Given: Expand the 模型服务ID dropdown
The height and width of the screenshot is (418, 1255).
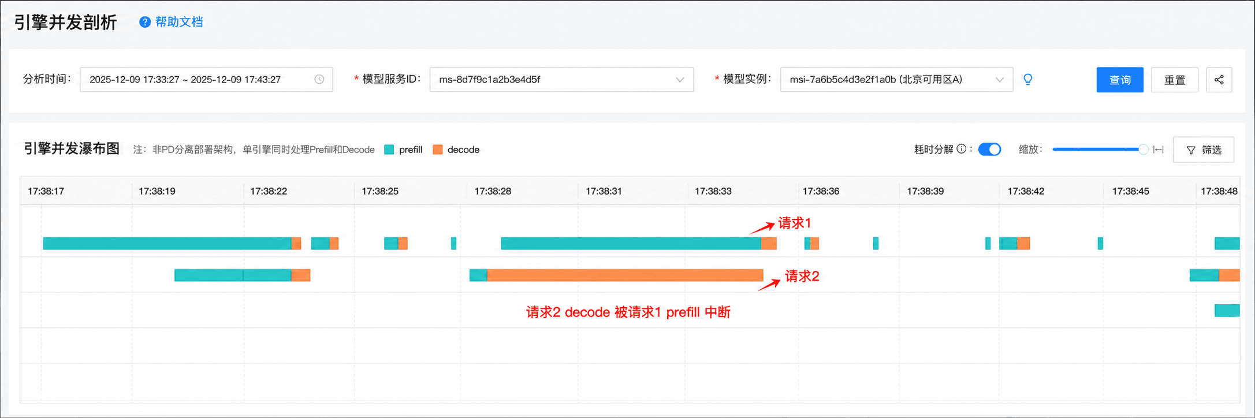Looking at the screenshot, I should point(561,80).
